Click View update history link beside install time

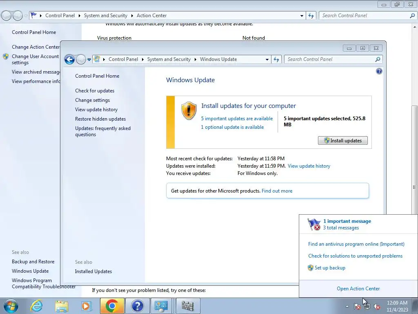tap(309, 166)
